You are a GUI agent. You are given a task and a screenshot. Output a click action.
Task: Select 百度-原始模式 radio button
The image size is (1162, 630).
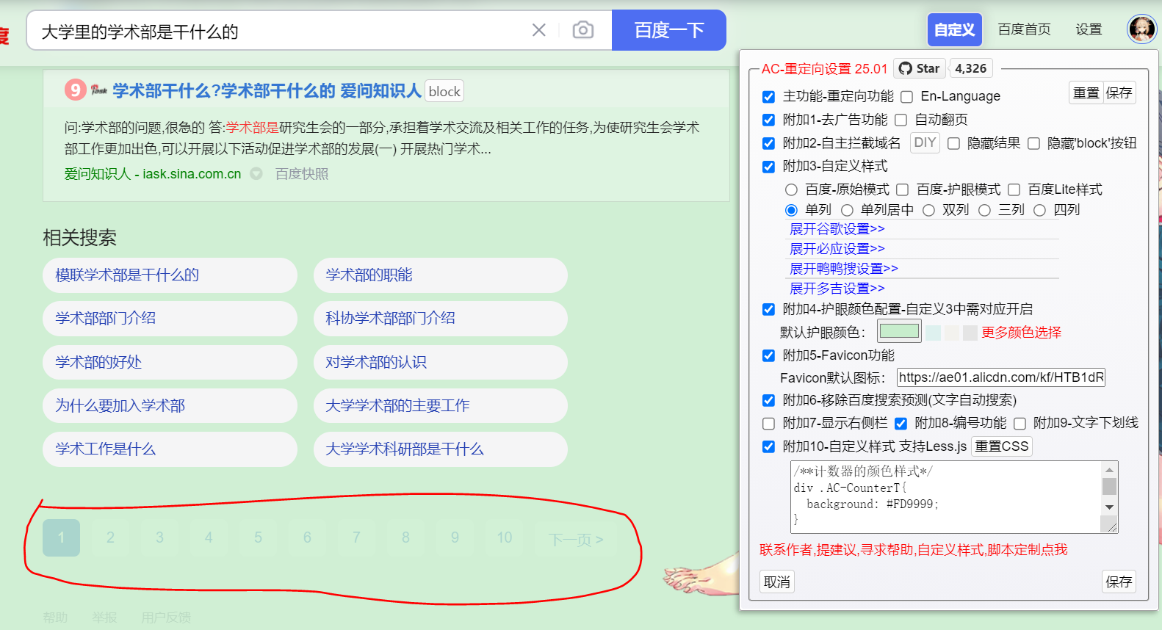791,190
